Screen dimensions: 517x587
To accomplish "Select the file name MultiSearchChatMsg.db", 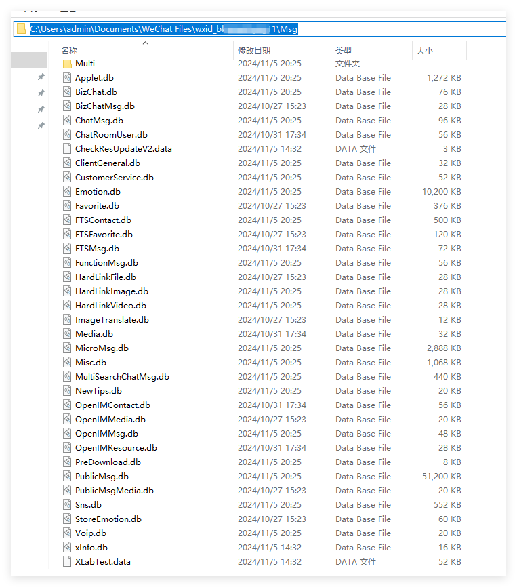I will [123, 377].
